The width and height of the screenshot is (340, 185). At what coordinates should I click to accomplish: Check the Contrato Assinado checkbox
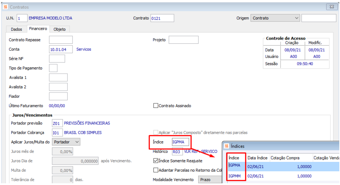pos(156,105)
